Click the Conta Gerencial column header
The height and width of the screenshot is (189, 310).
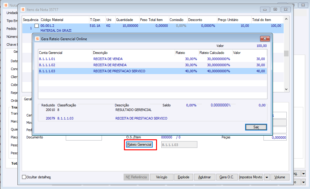coord(65,53)
